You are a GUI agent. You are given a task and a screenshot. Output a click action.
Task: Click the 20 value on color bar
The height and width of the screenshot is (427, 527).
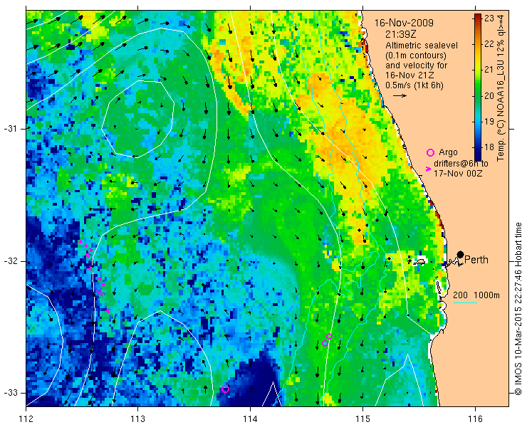(489, 96)
